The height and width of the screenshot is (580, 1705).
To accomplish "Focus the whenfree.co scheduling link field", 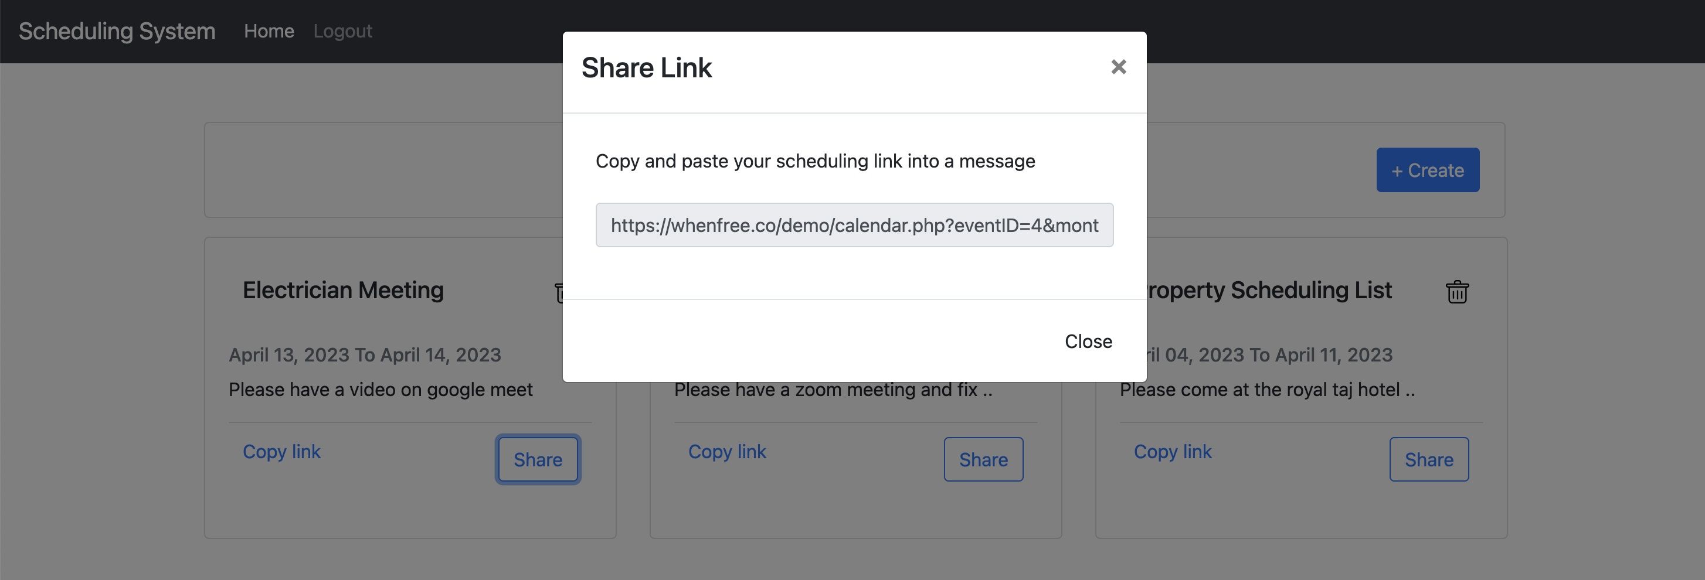I will tap(854, 226).
